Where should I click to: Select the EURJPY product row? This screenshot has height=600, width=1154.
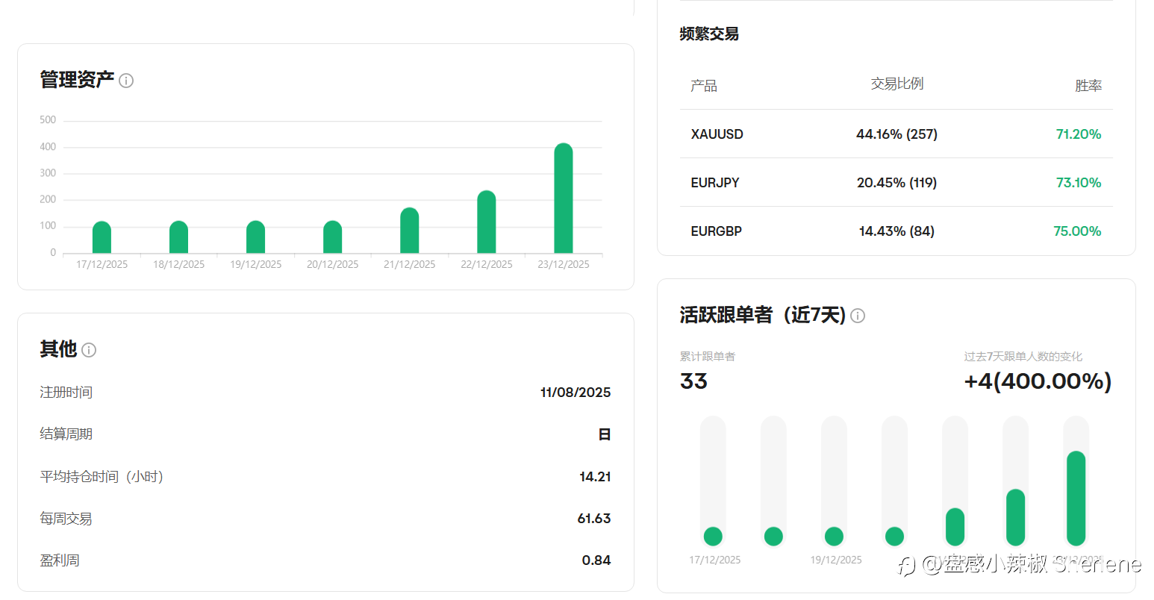tap(896, 183)
